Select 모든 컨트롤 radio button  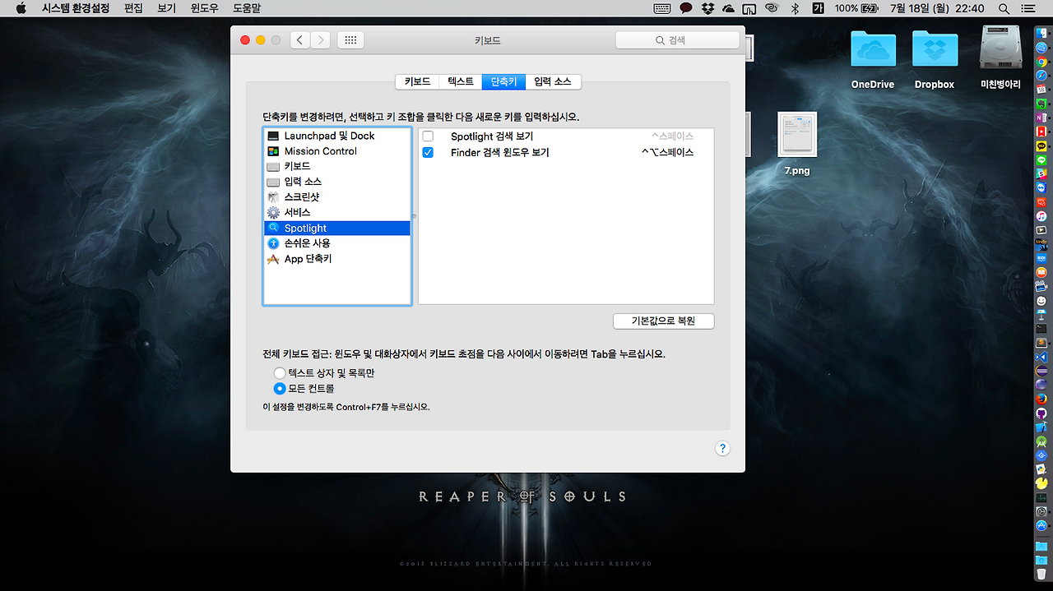[x=280, y=388]
